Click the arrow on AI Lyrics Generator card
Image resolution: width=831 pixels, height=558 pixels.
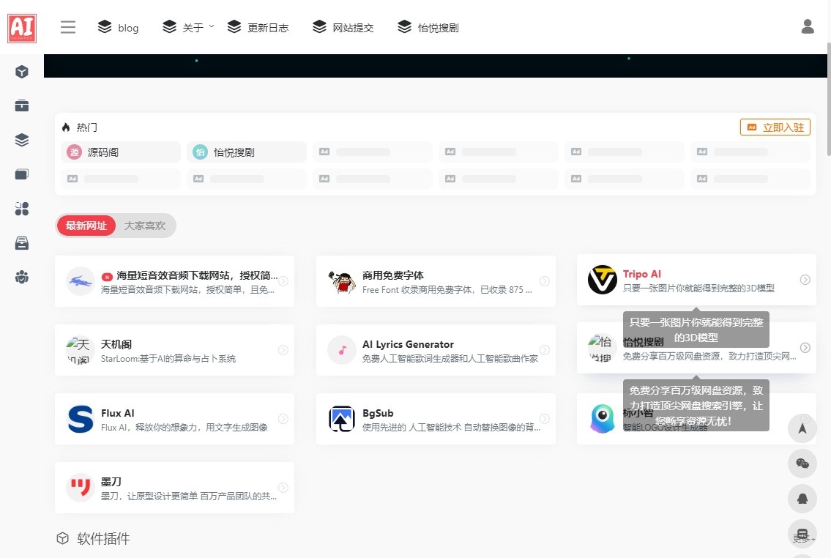coord(544,350)
